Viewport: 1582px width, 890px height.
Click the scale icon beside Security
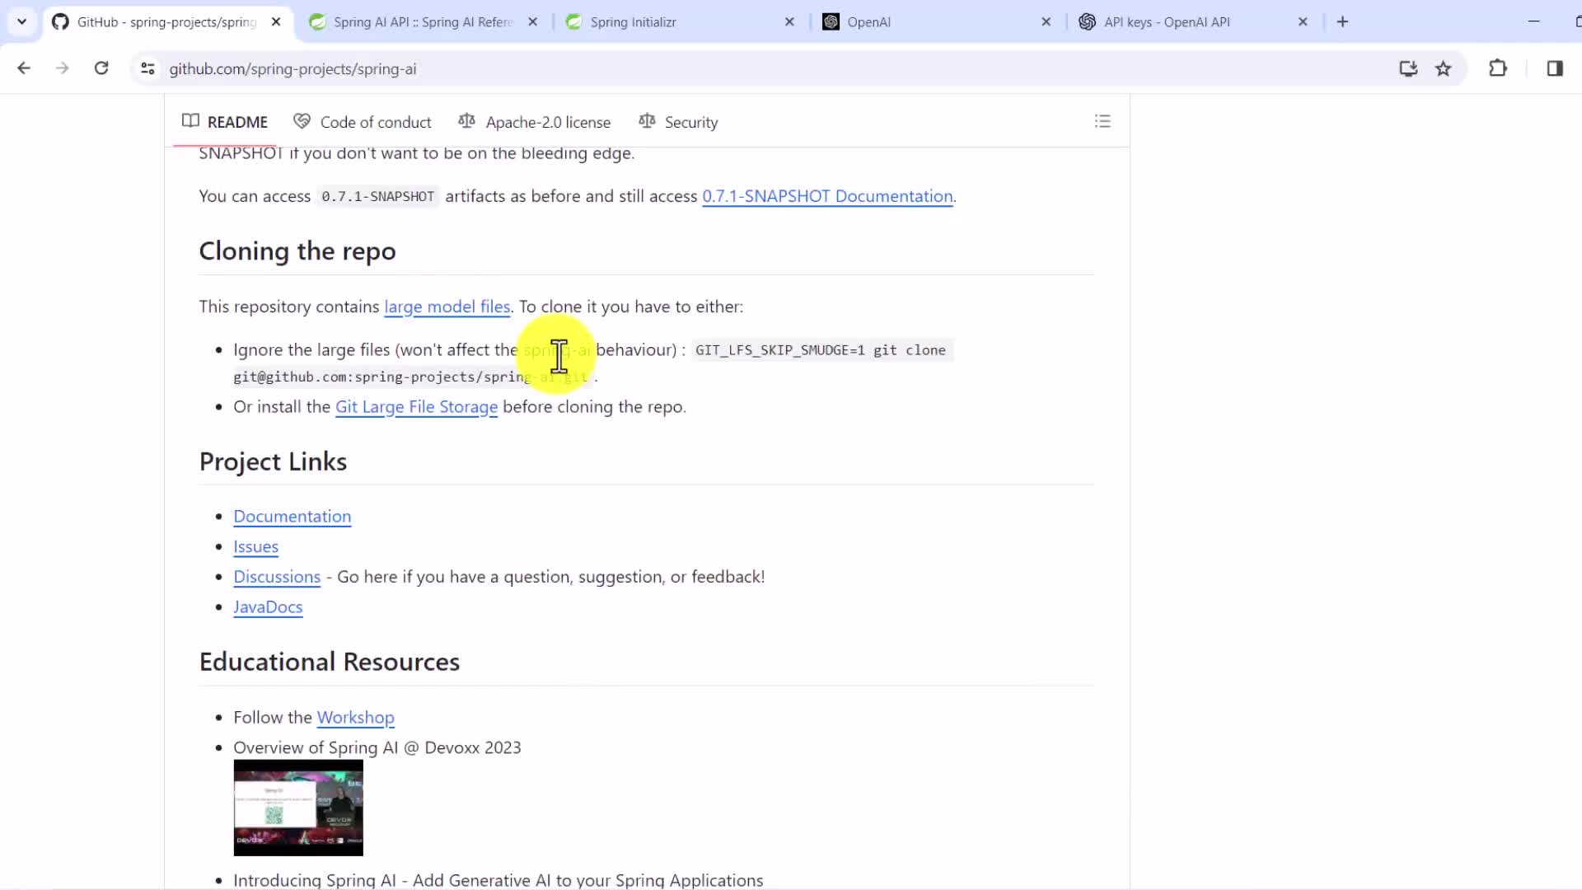click(x=647, y=121)
